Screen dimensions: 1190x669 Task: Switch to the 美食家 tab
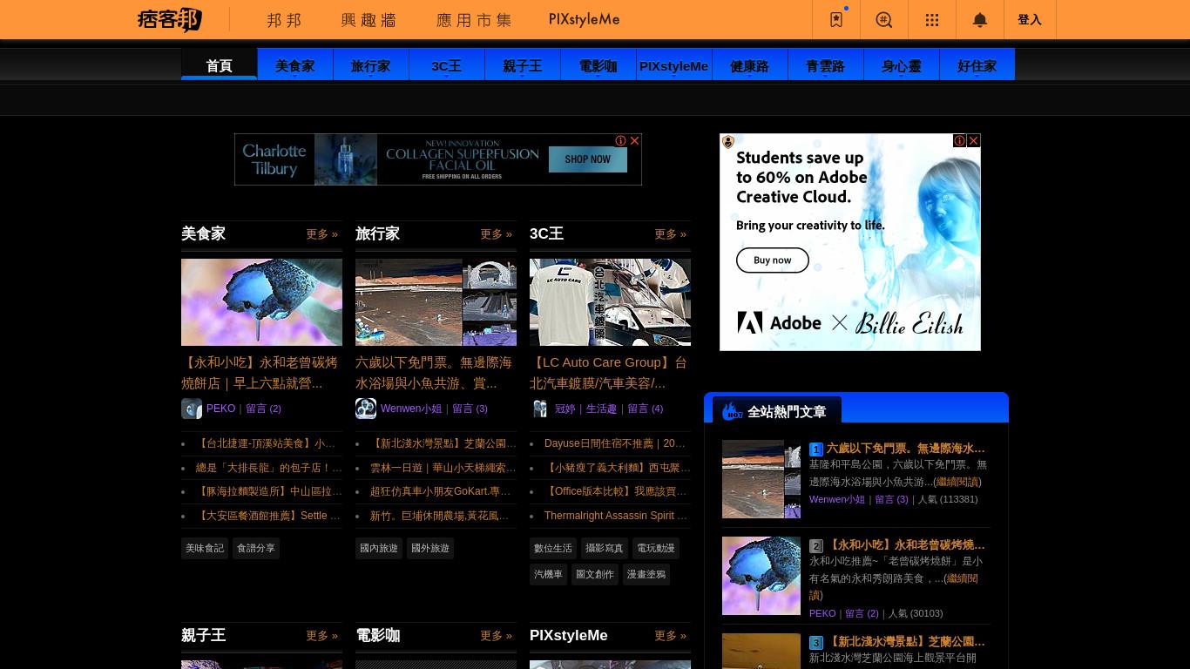295,65
